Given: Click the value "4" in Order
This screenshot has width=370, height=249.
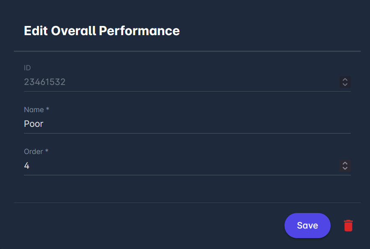Looking at the screenshot, I should (27, 166).
